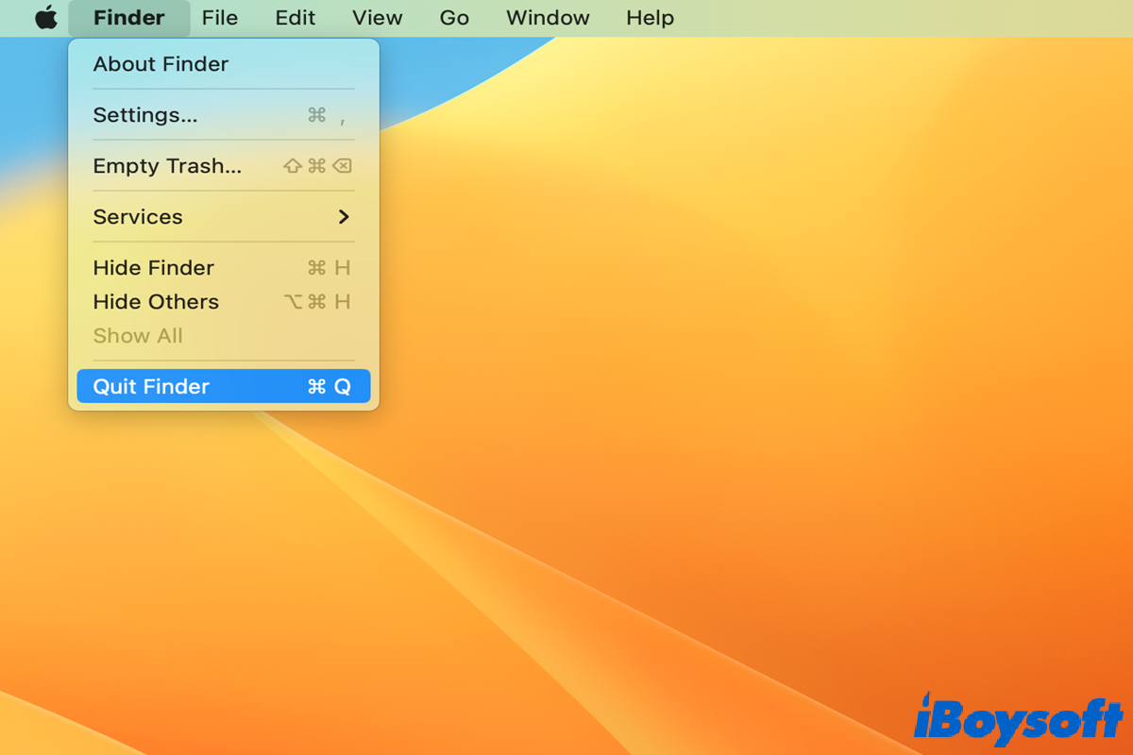Open the Go menu
This screenshot has width=1133, height=755.
click(x=454, y=18)
